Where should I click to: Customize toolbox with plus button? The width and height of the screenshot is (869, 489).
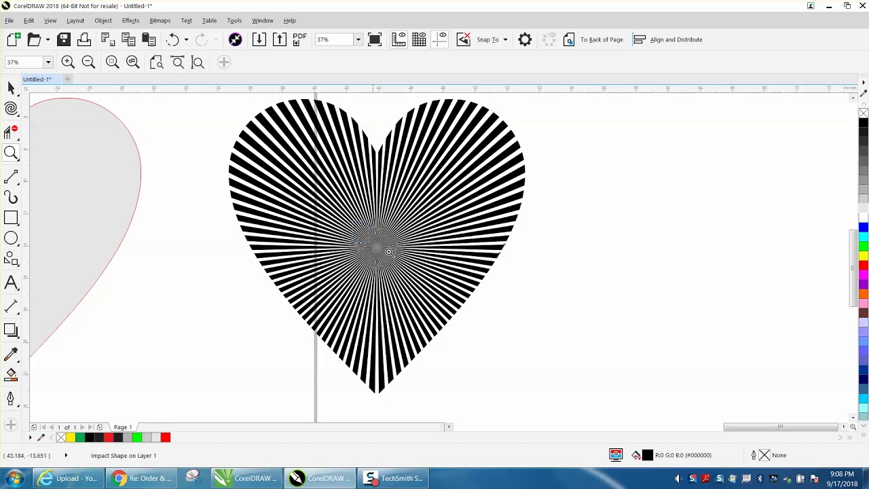point(10,425)
